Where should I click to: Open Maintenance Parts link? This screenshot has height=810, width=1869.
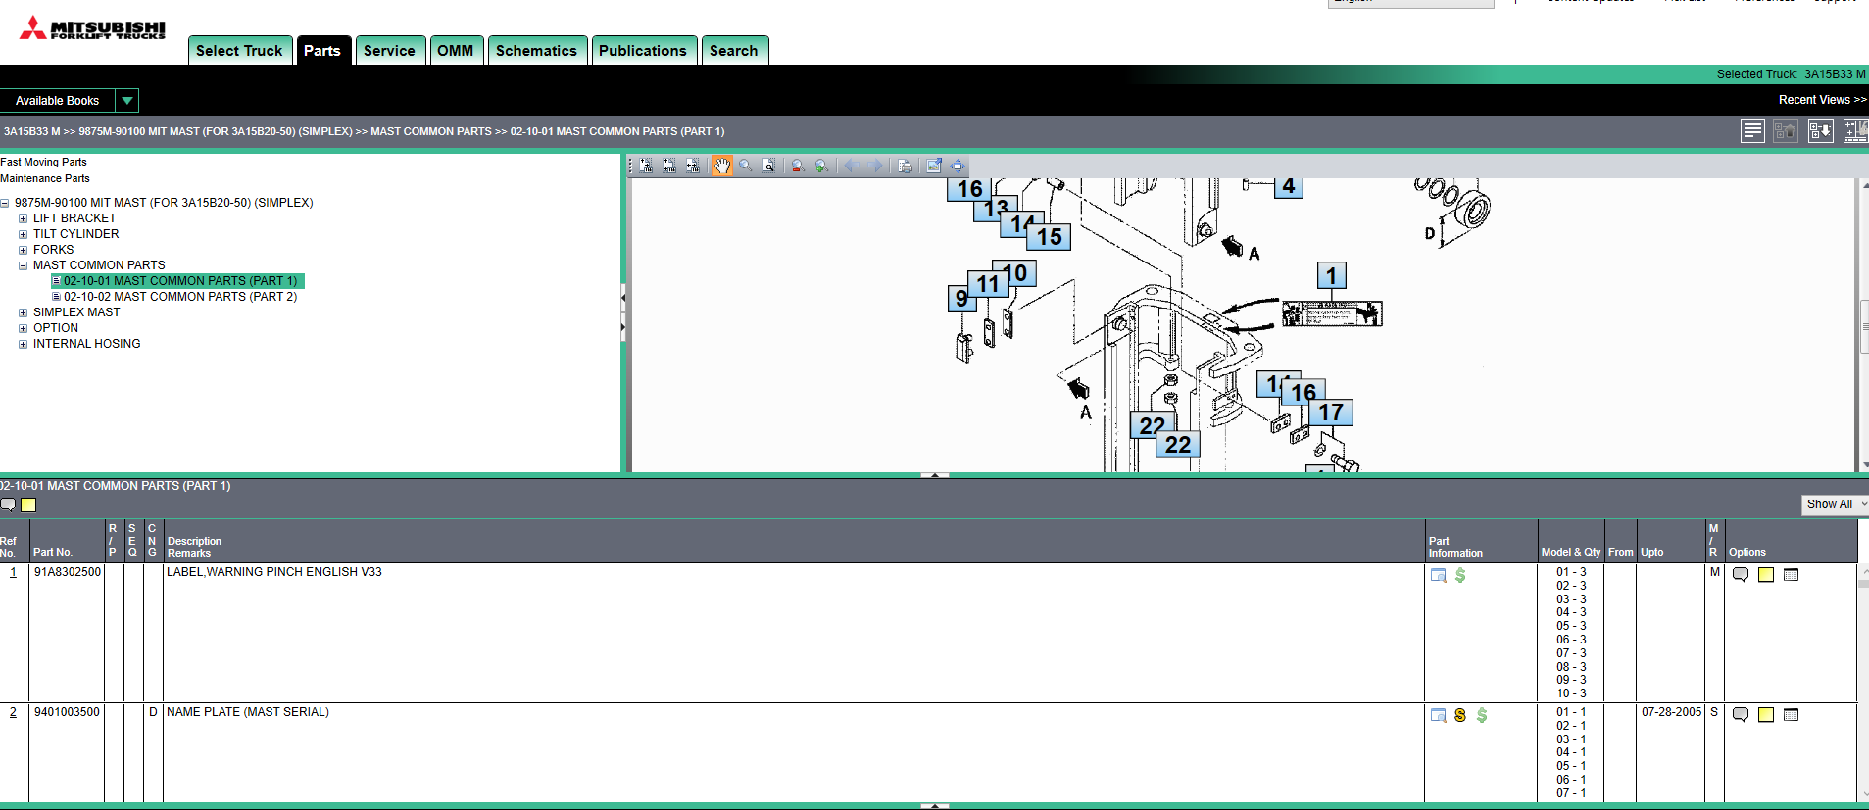(x=45, y=178)
